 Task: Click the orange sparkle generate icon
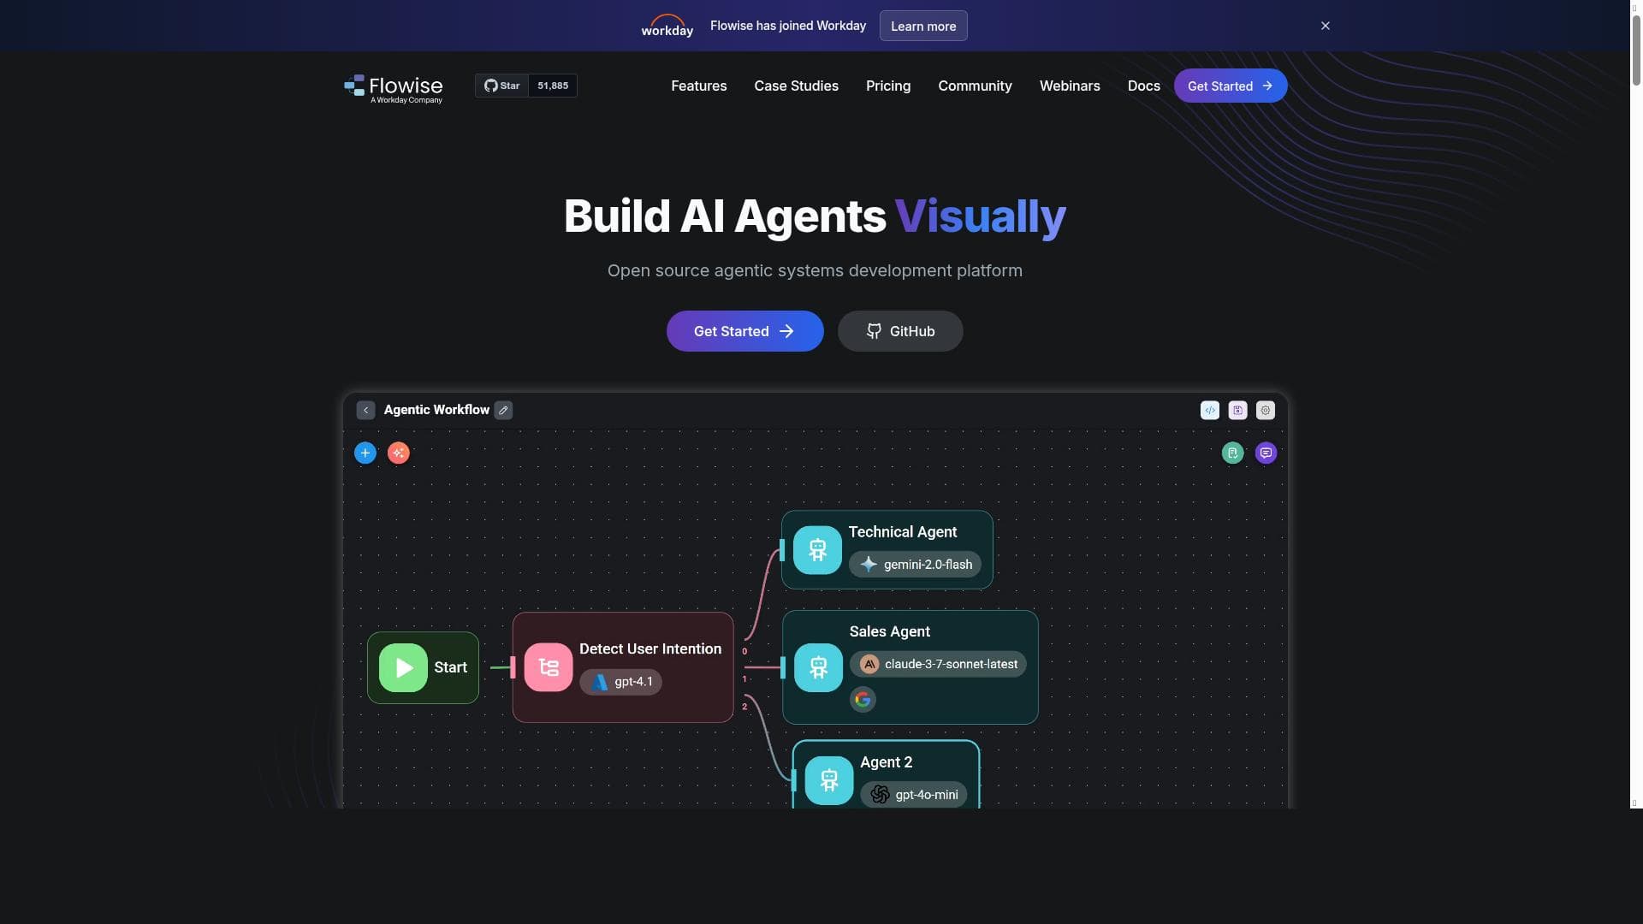pos(399,453)
